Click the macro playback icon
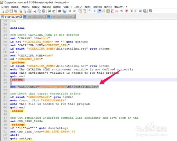Screen dimensions: 177x141 [136, 11]
